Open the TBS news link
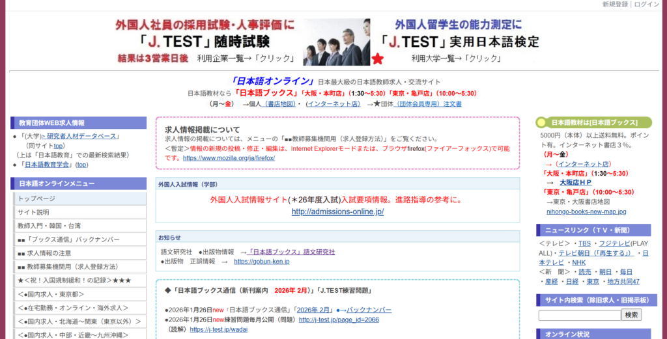This screenshot has width=667, height=339. pyautogui.click(x=584, y=243)
